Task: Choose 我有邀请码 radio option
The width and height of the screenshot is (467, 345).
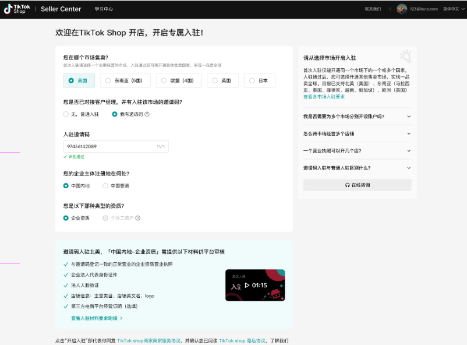Action: click(128, 114)
